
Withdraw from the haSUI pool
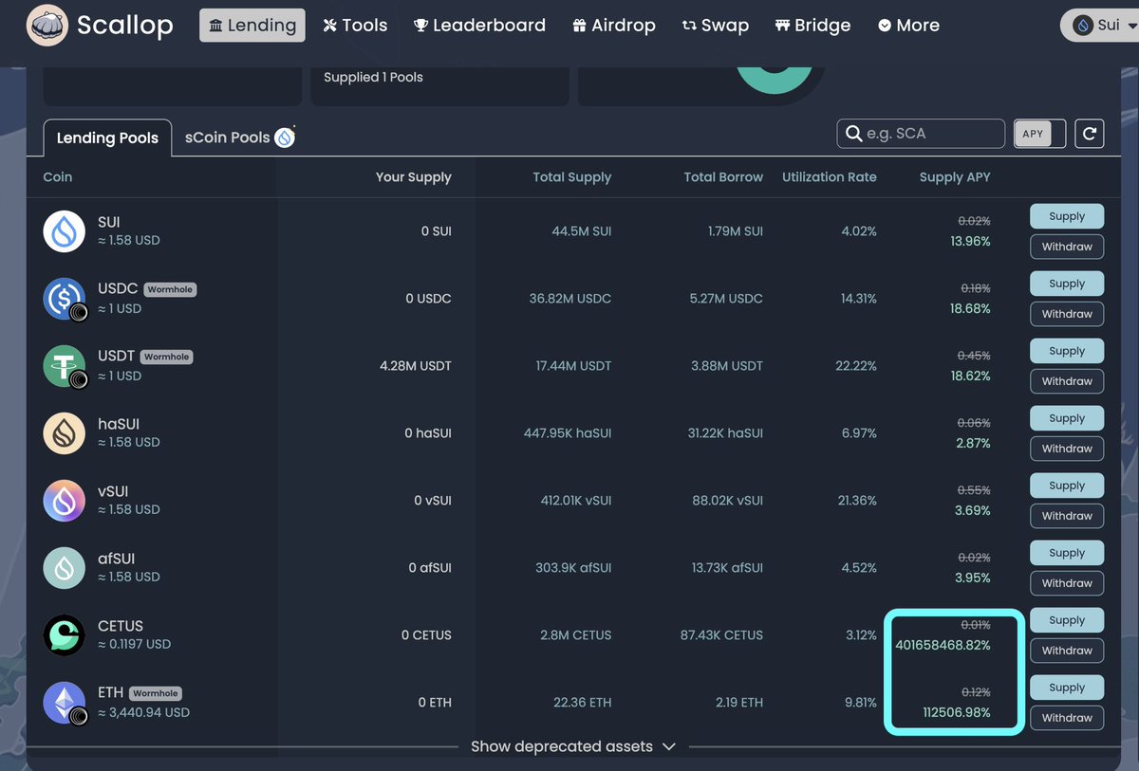[x=1067, y=449]
